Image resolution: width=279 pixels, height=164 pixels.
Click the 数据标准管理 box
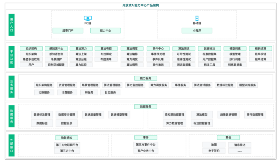(42, 115)
